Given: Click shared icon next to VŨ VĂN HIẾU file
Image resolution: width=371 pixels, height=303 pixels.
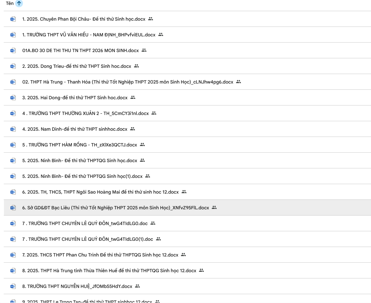Looking at the screenshot, I should point(161,34).
